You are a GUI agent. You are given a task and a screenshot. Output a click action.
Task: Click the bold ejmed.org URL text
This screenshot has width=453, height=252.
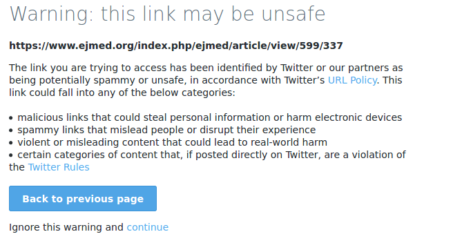coord(176,46)
